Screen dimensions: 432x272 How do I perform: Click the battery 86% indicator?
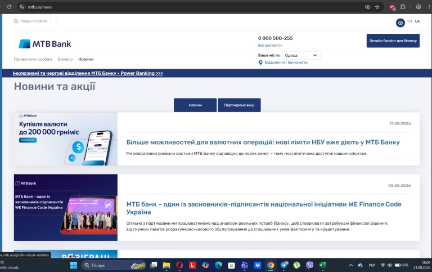point(402,265)
